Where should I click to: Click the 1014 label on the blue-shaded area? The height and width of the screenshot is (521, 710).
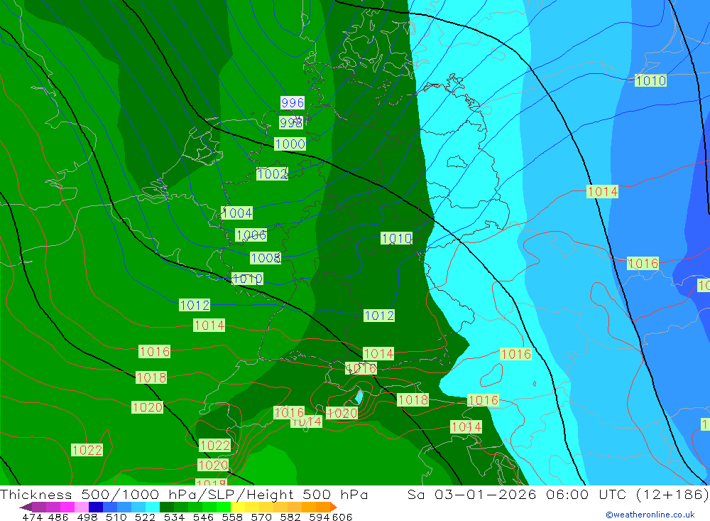602,192
